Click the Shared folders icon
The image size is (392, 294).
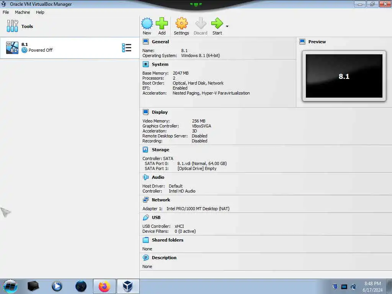[145, 240]
